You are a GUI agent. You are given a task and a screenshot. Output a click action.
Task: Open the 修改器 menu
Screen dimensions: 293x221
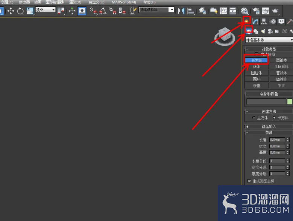(x=24, y=2)
